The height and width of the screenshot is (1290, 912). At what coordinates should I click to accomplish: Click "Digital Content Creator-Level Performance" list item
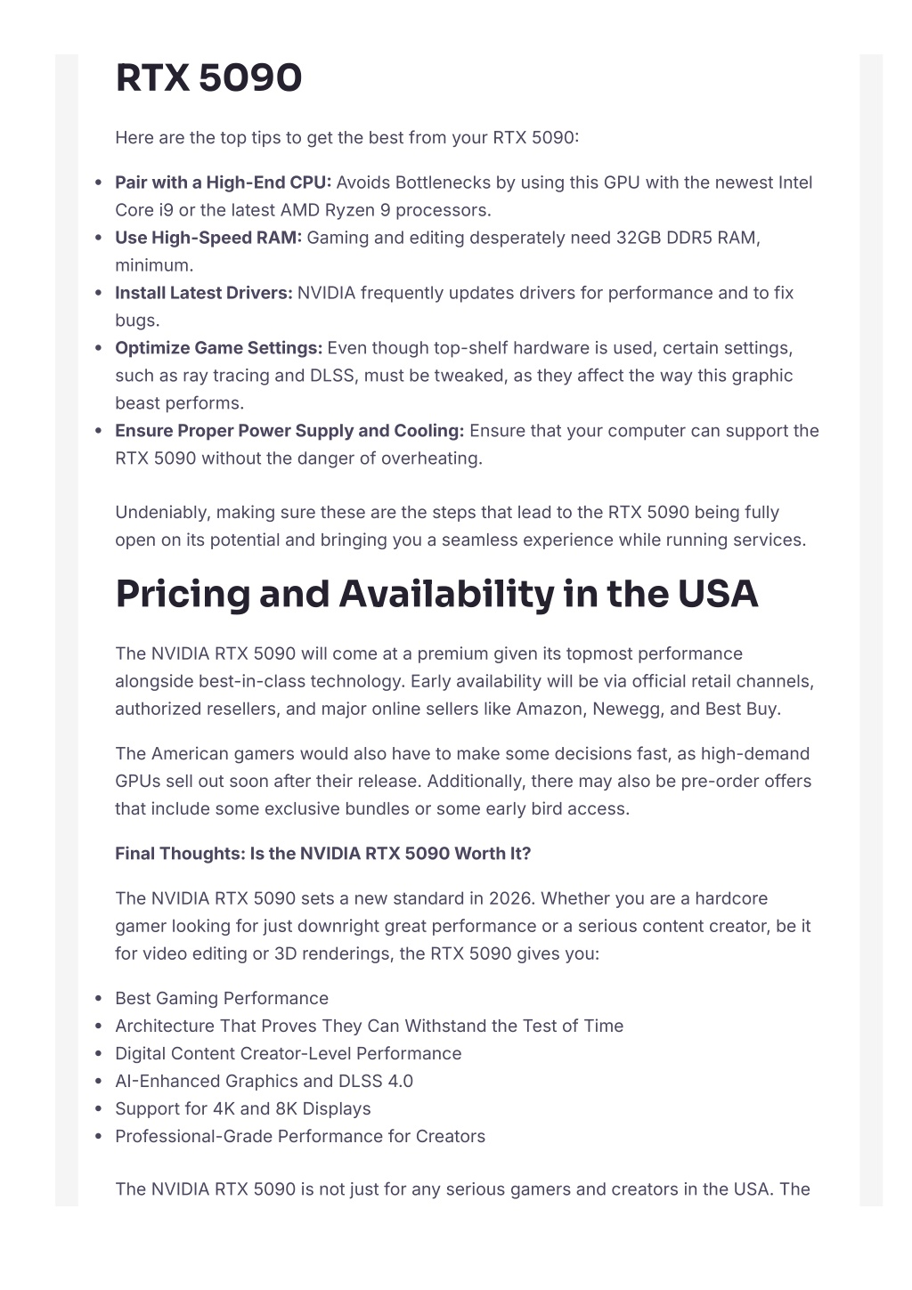pos(288,1054)
